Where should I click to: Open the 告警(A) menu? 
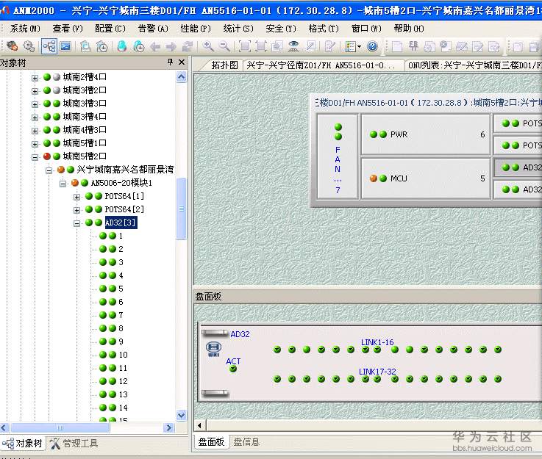(153, 29)
